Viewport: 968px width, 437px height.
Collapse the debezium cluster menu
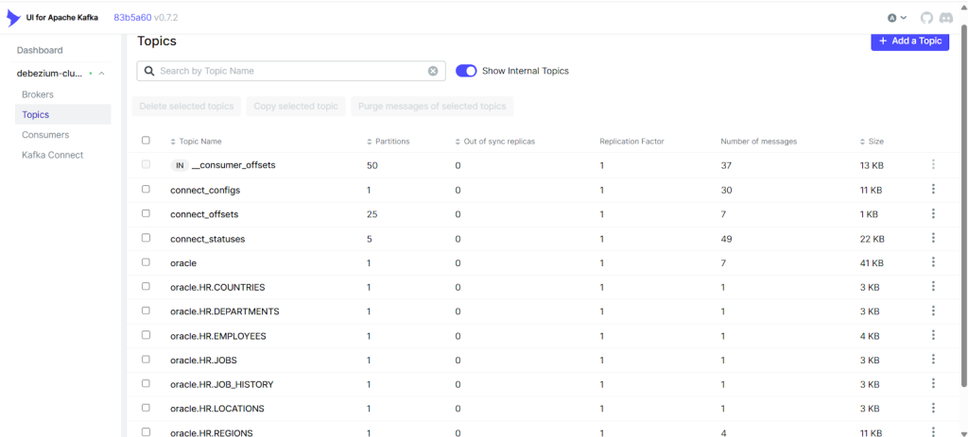point(101,74)
